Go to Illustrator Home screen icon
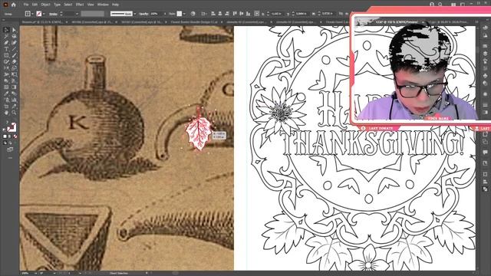Viewport: 491px width, 276px height. point(14,5)
